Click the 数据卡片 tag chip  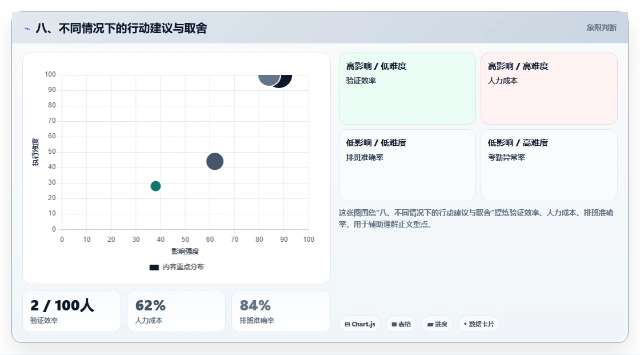tap(478, 324)
